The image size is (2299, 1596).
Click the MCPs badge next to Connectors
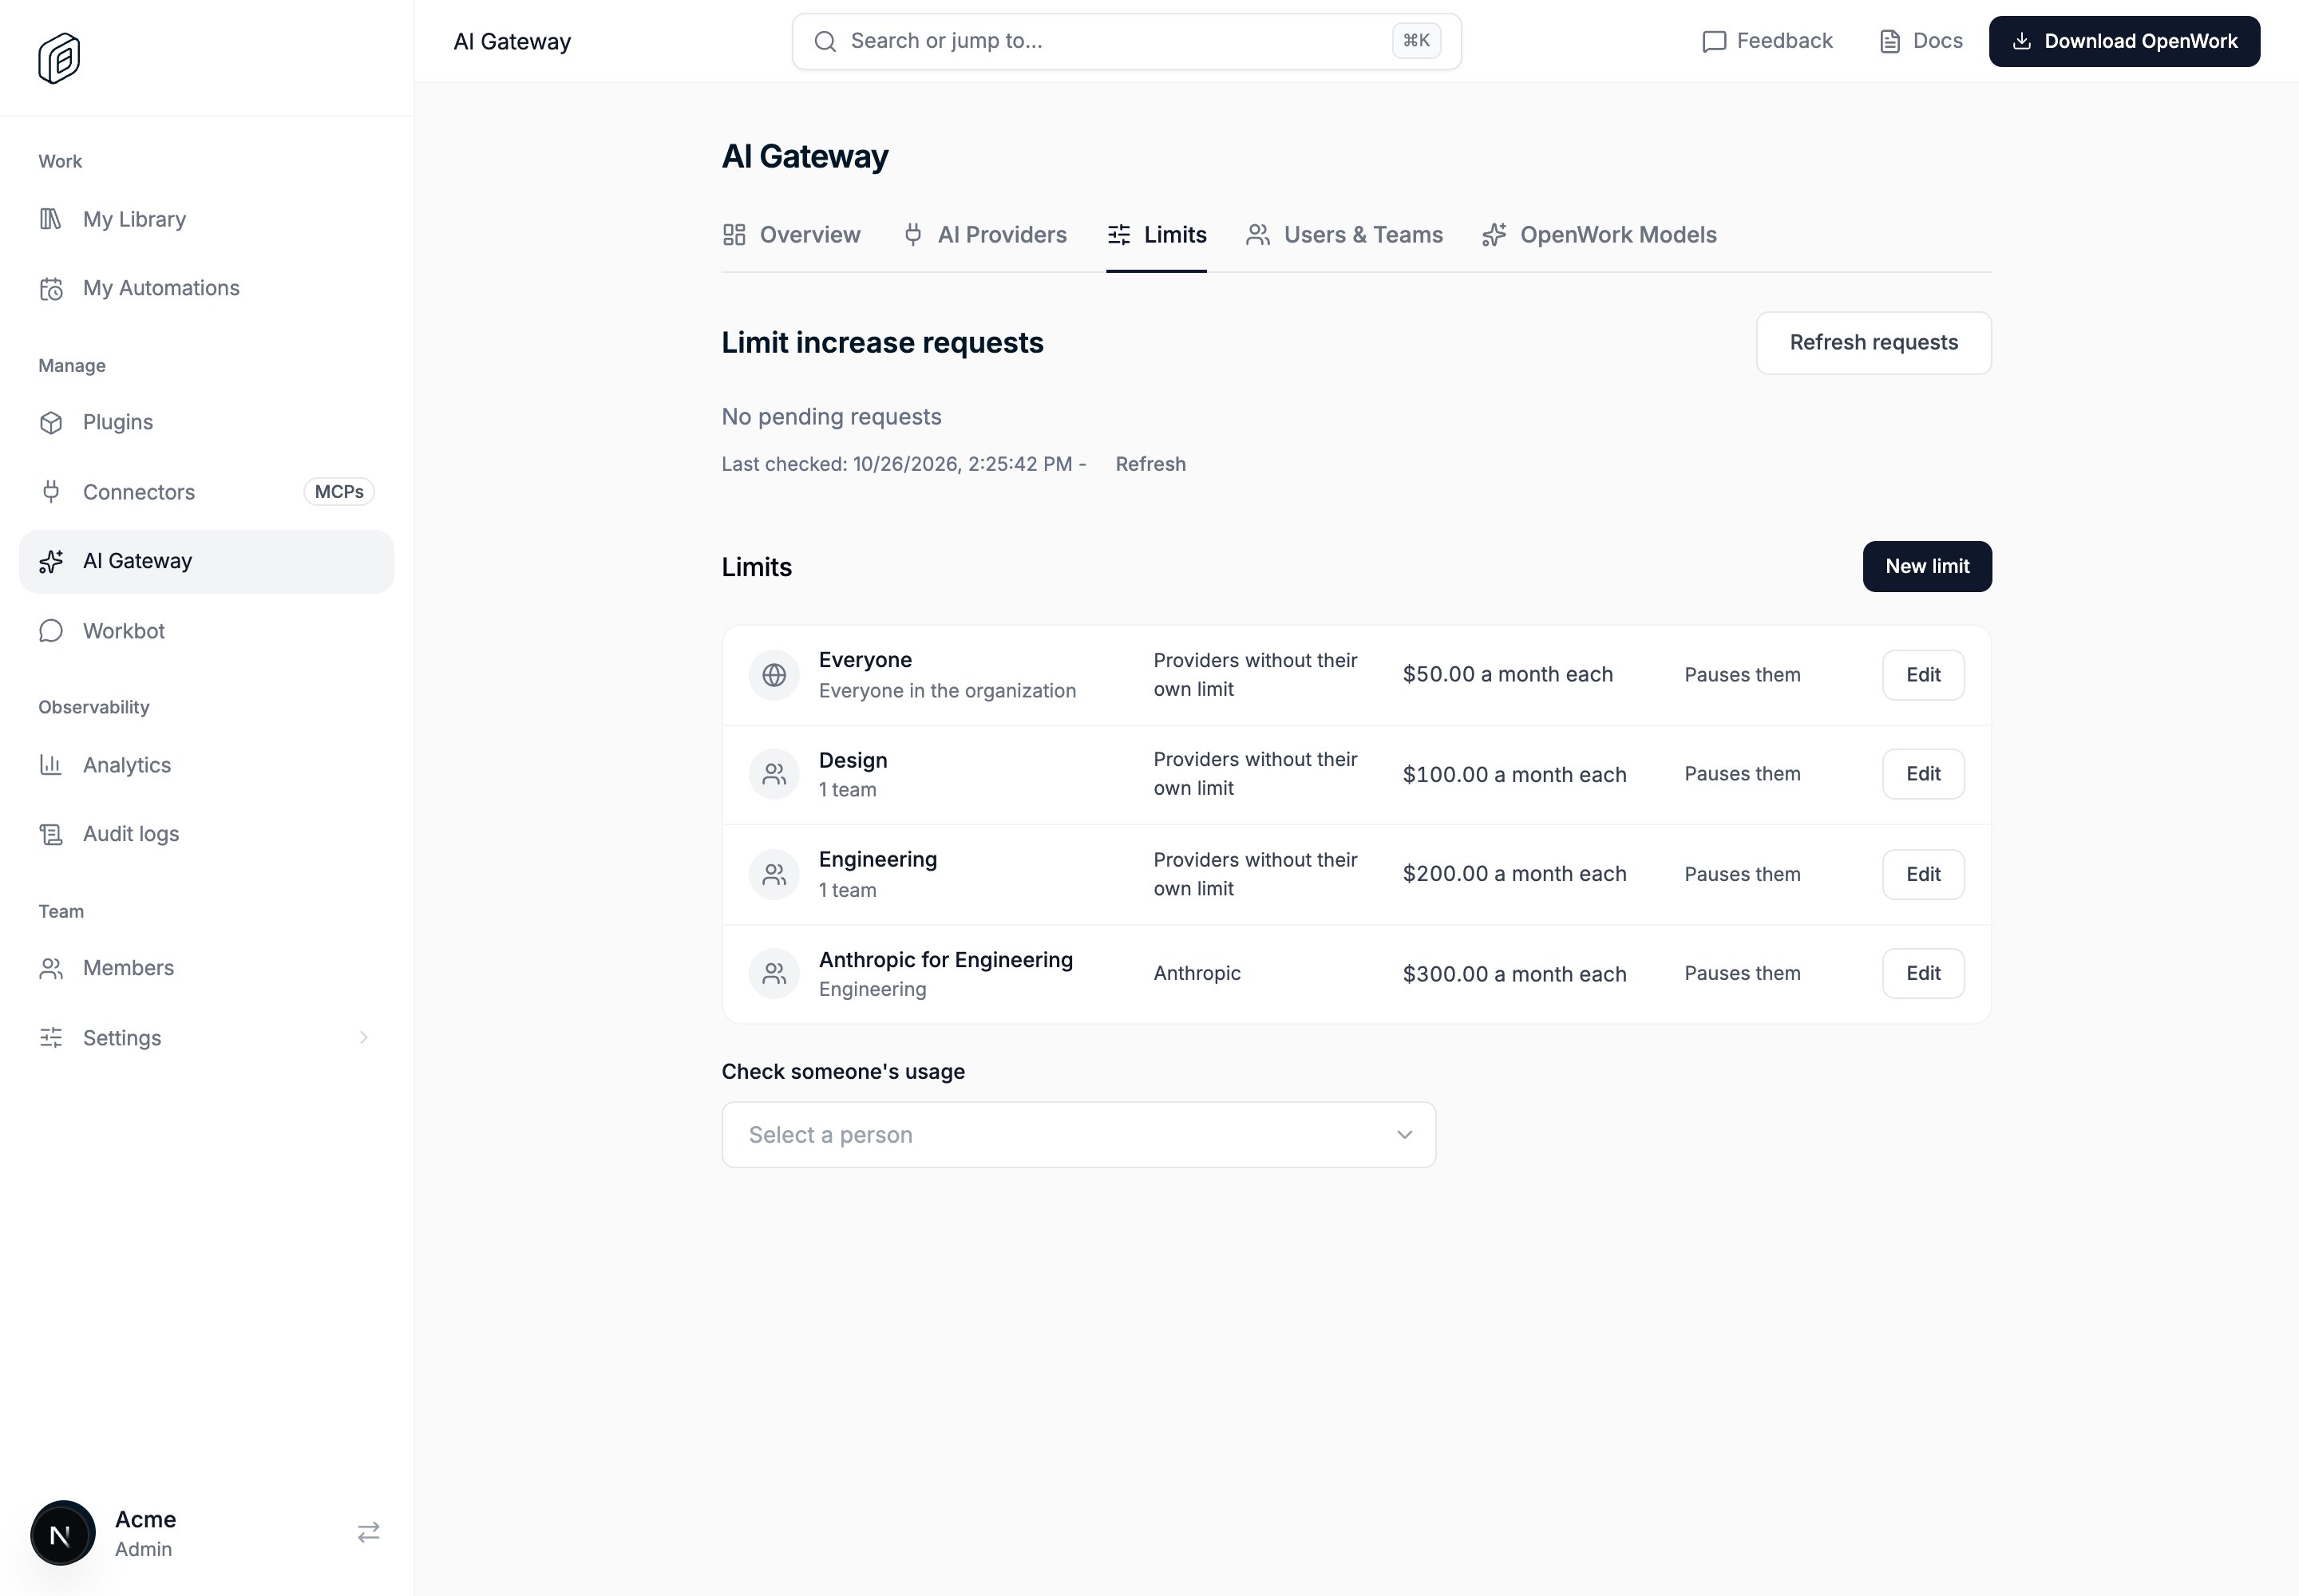(339, 492)
